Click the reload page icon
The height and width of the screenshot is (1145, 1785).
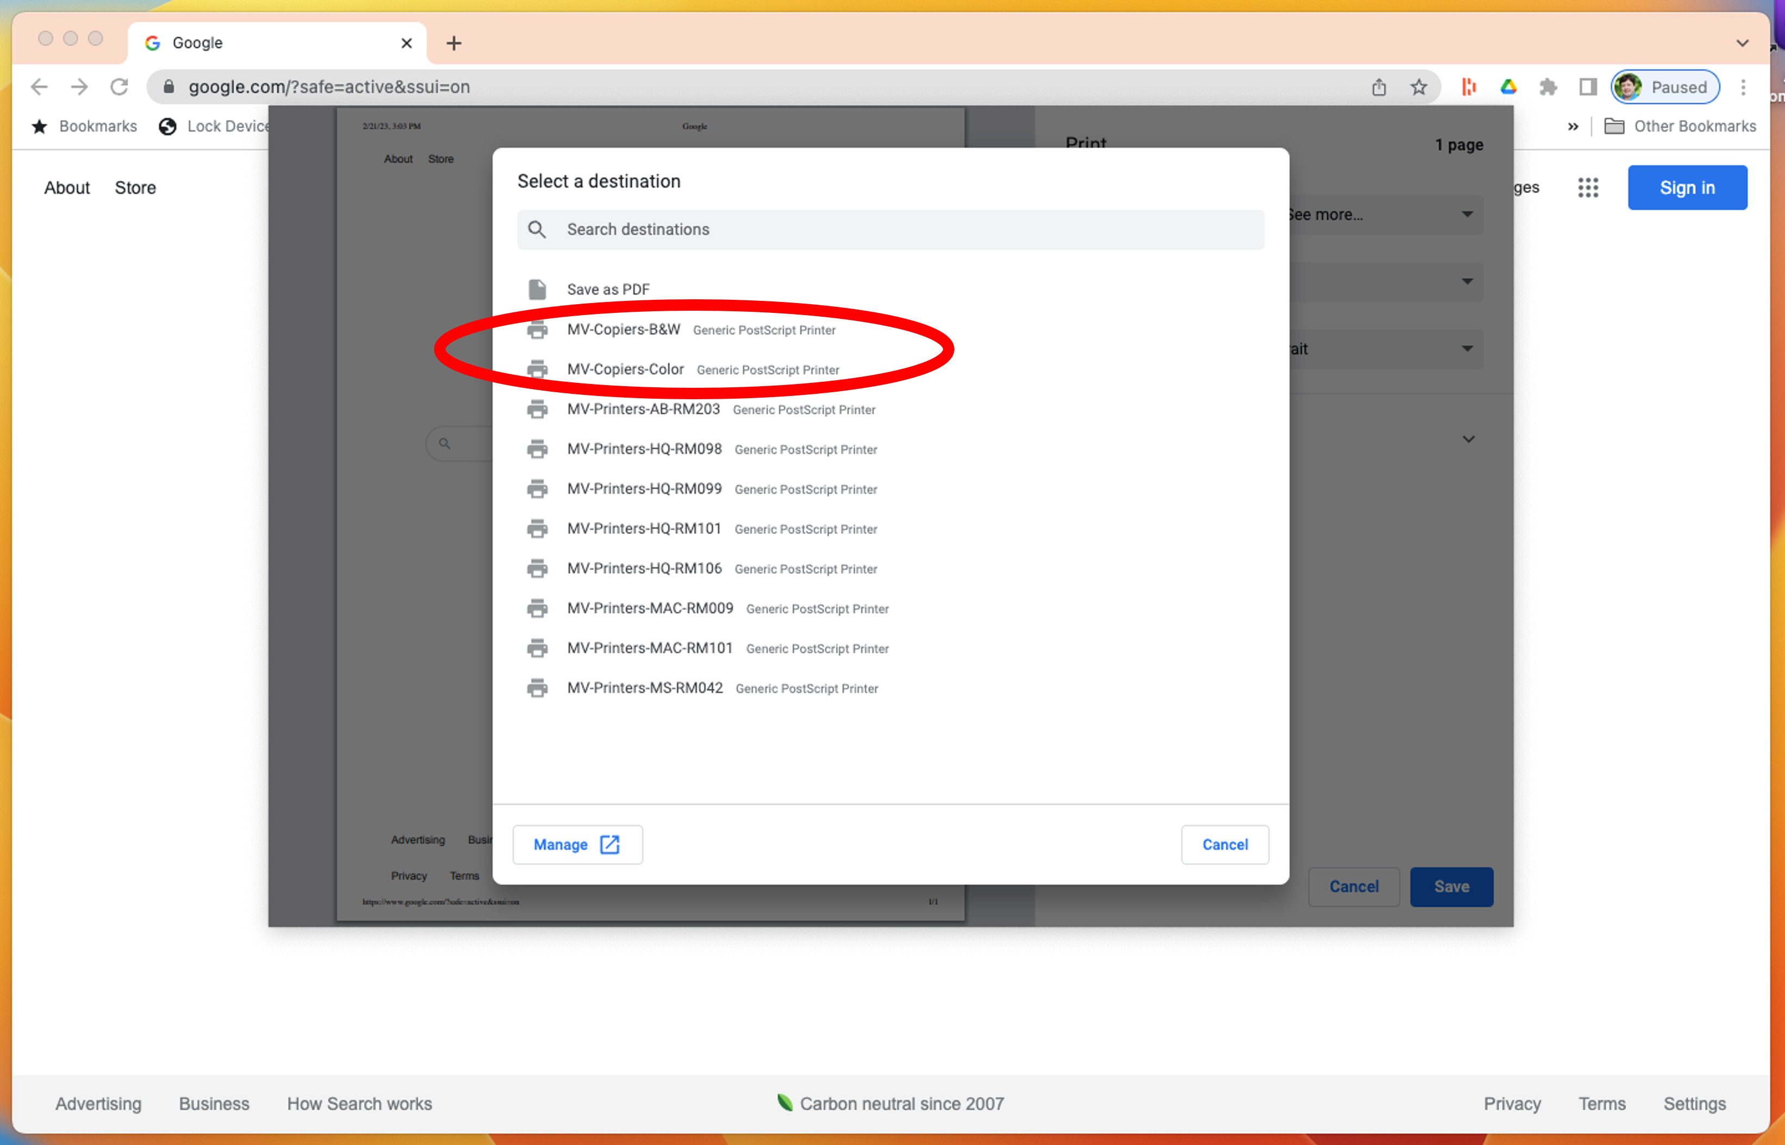pos(119,87)
